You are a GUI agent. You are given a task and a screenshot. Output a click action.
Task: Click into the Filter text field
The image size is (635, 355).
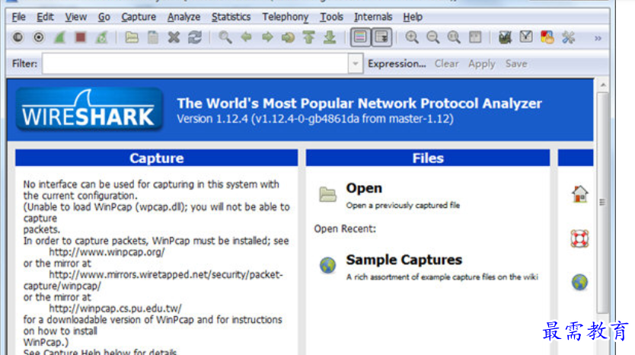(195, 64)
